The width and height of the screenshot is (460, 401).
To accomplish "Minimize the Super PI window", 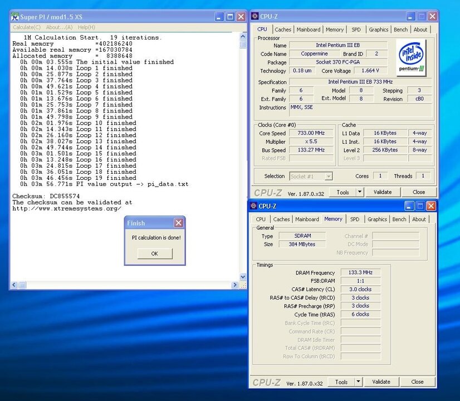I will 219,17.
